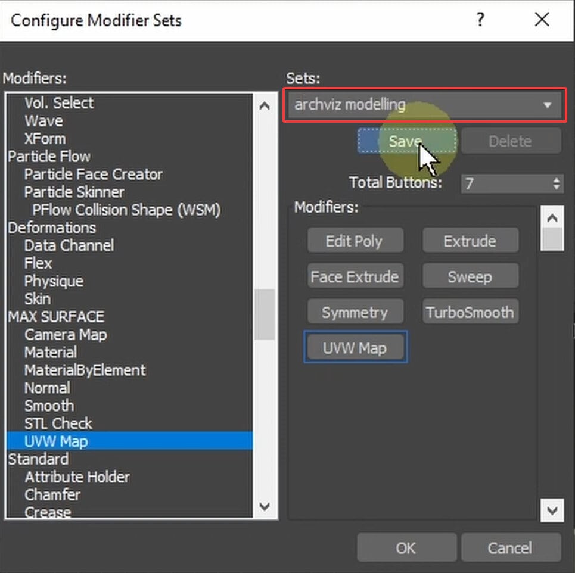Cancel the Configure Modifier Sets dialog
Image resolution: width=575 pixels, height=573 pixels.
tap(510, 547)
